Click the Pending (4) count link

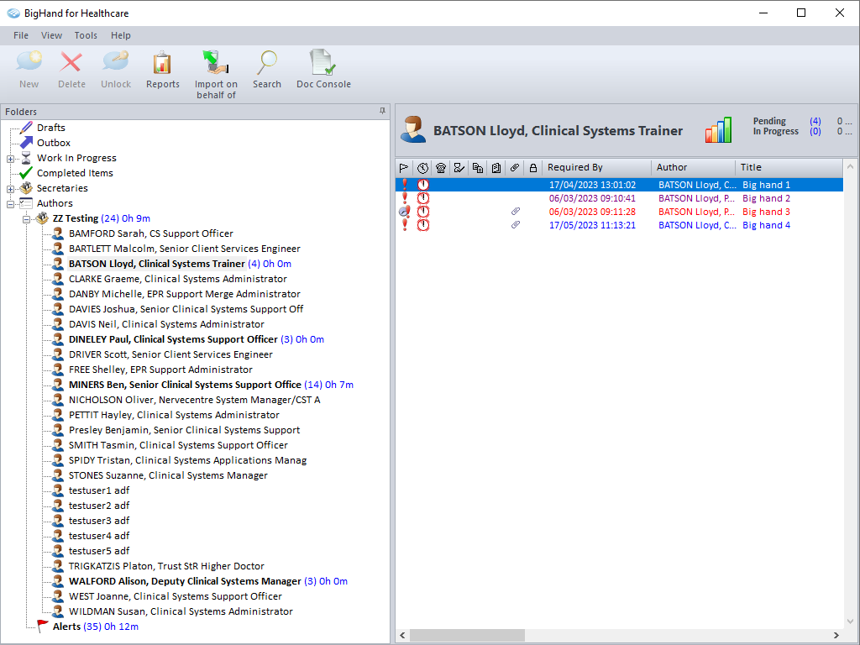(x=815, y=121)
